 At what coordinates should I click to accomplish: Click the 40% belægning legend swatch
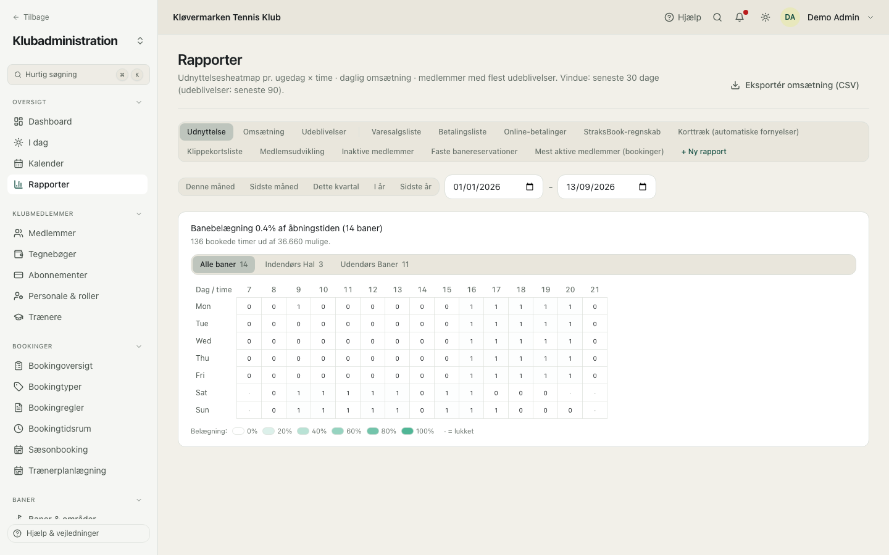tap(303, 431)
